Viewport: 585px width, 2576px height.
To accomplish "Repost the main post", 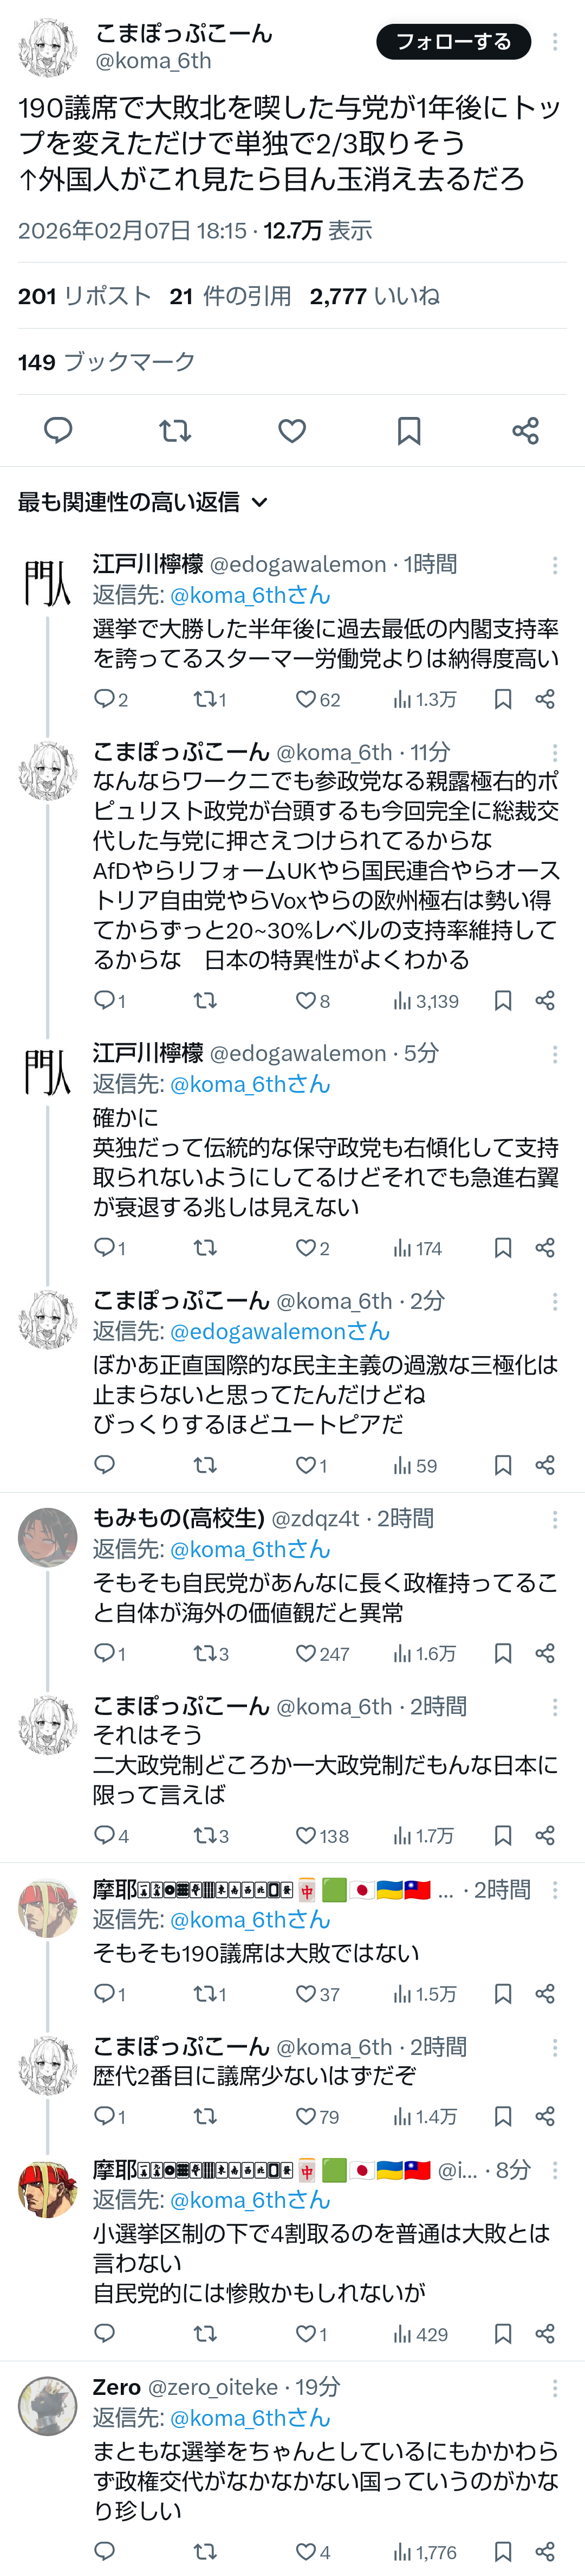I will 175,431.
